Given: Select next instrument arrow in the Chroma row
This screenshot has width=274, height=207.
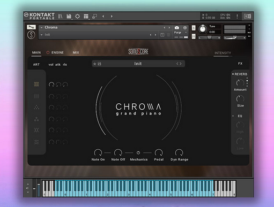Looking at the screenshot, I should click(169, 28).
